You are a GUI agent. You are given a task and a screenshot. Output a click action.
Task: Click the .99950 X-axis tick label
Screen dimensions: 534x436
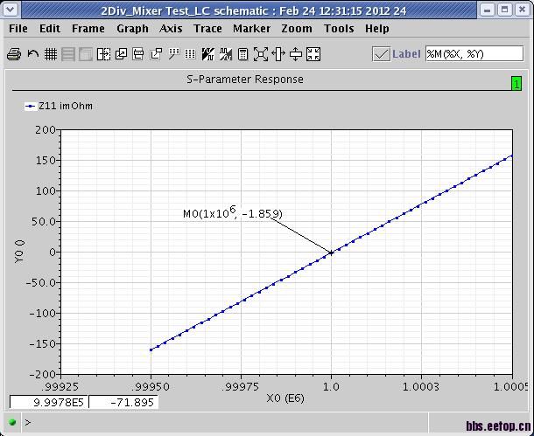(151, 386)
